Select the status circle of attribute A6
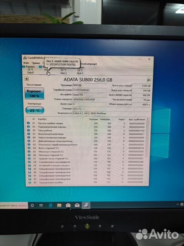Image resolution: width=184 pixels, height=246 pixels. pos(29,155)
